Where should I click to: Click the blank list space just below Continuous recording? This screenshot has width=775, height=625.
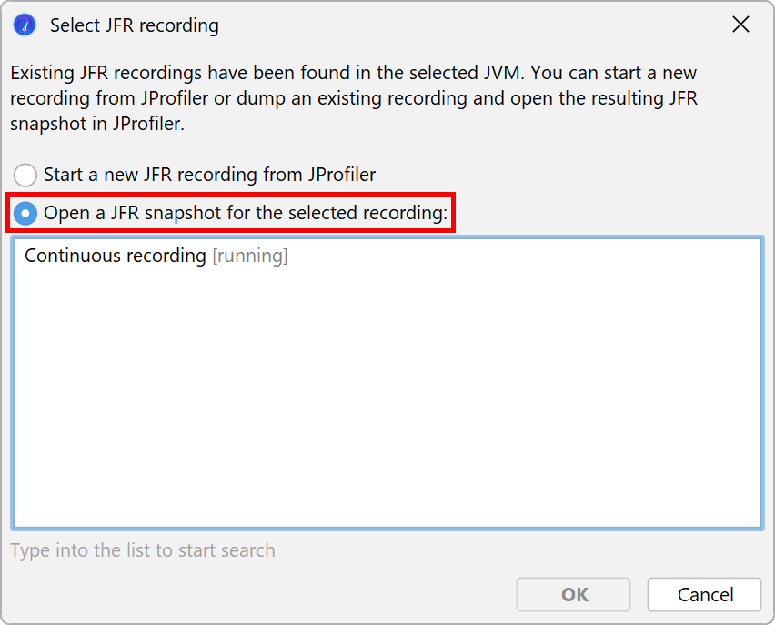[x=387, y=285]
